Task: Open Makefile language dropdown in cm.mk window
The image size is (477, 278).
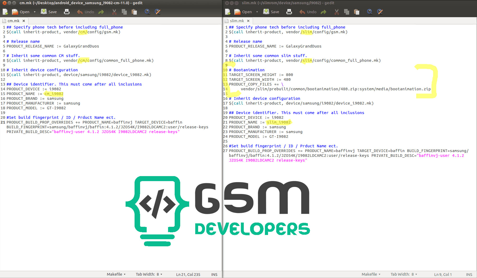Action: [116, 274]
